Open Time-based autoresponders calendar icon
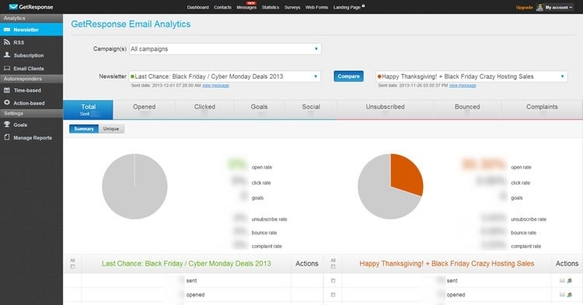This screenshot has width=583, height=305. [x=7, y=90]
